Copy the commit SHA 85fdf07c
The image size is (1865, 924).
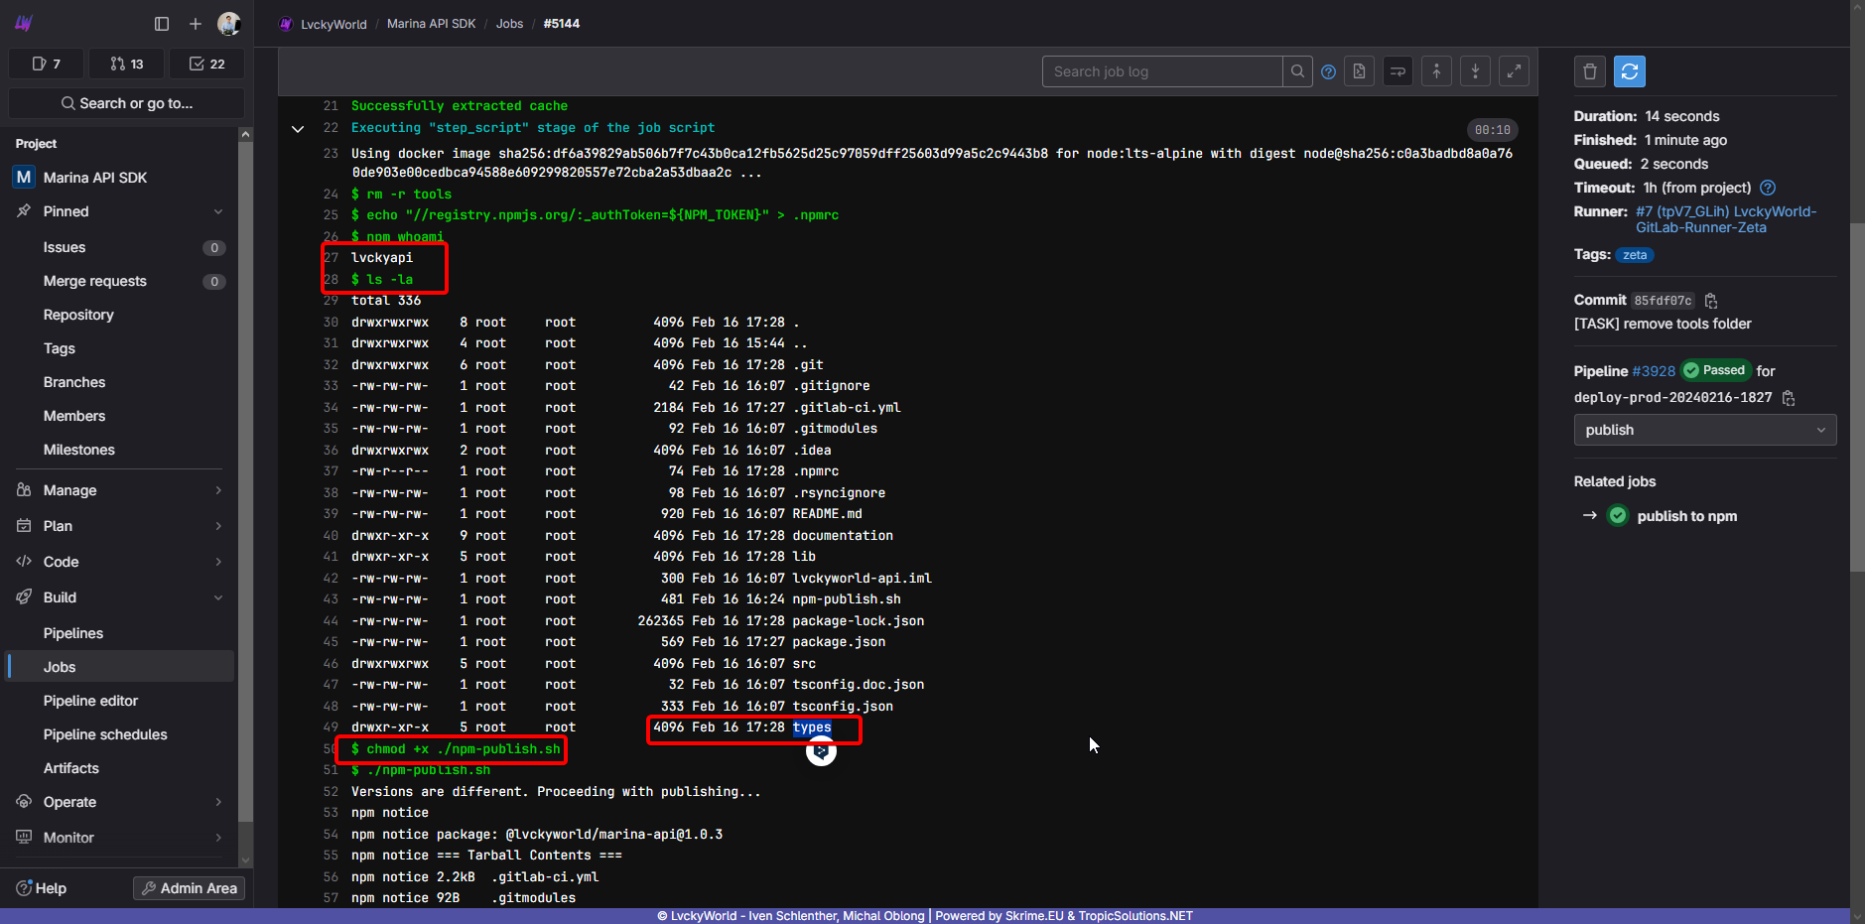1711,301
